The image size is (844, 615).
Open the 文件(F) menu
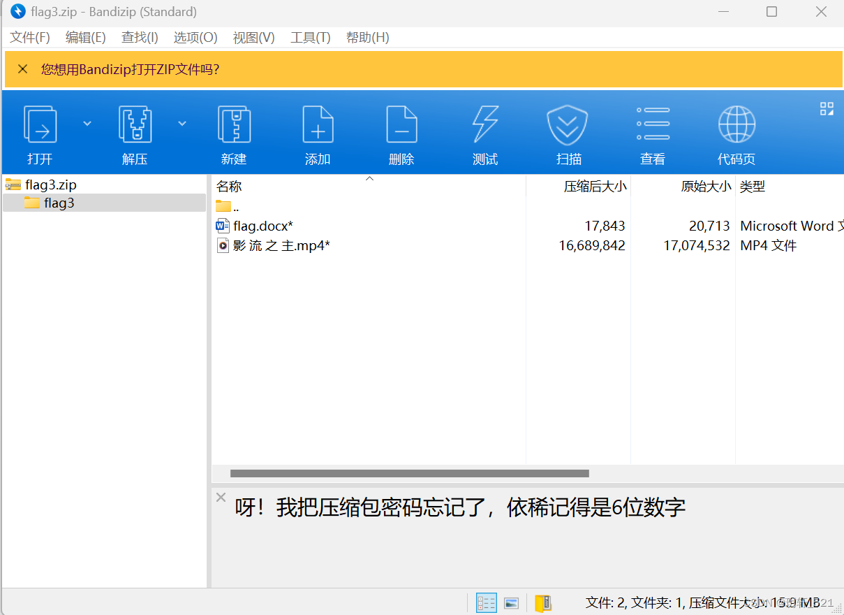[x=30, y=38]
